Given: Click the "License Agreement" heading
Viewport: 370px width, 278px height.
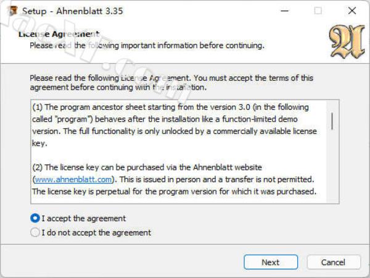Looking at the screenshot, I should (59, 34).
